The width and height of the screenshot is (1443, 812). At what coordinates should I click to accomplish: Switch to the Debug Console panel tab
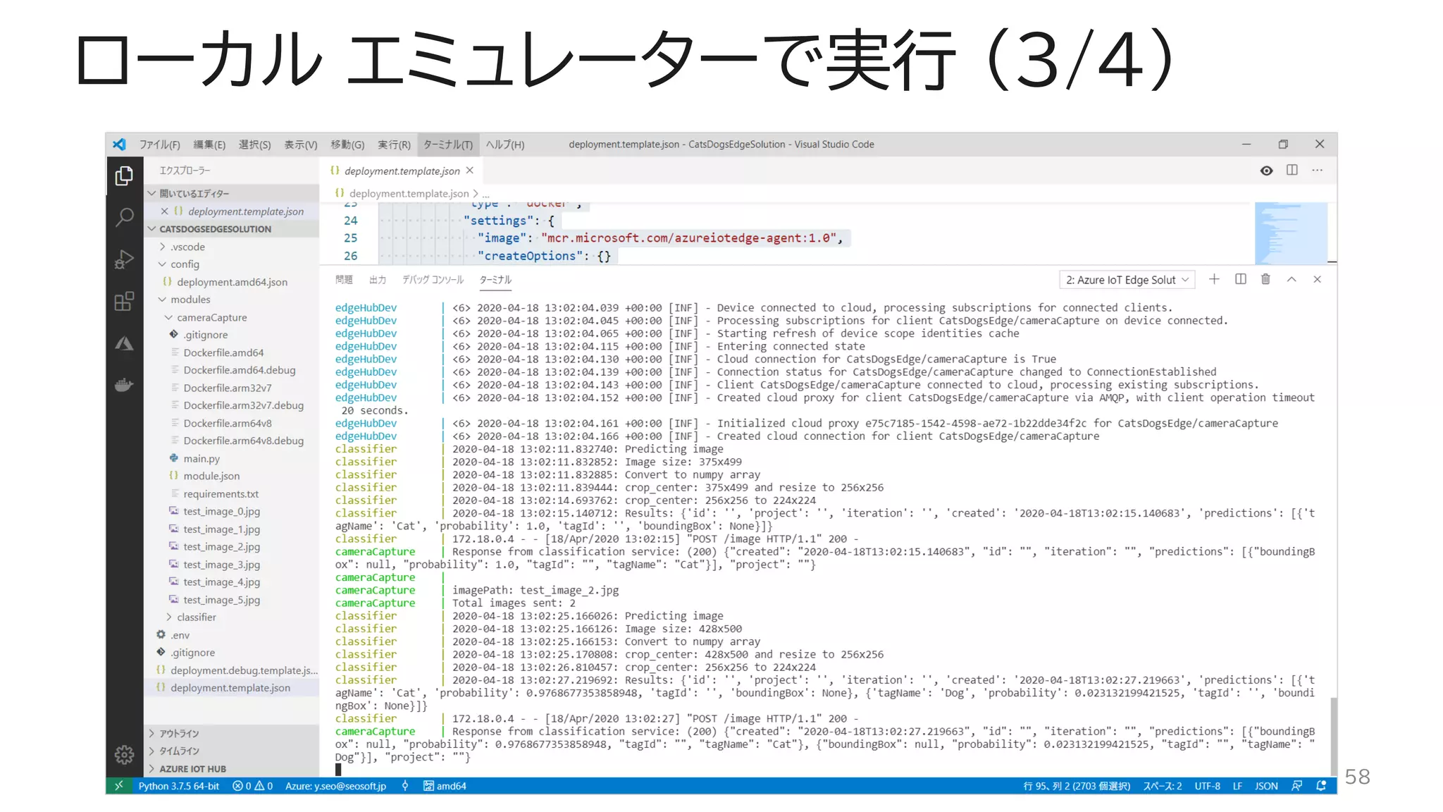tap(433, 280)
